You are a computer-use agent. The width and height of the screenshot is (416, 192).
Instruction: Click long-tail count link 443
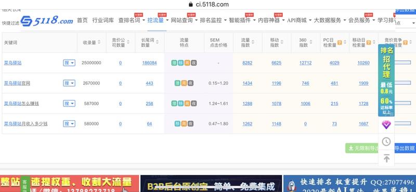coord(149,83)
